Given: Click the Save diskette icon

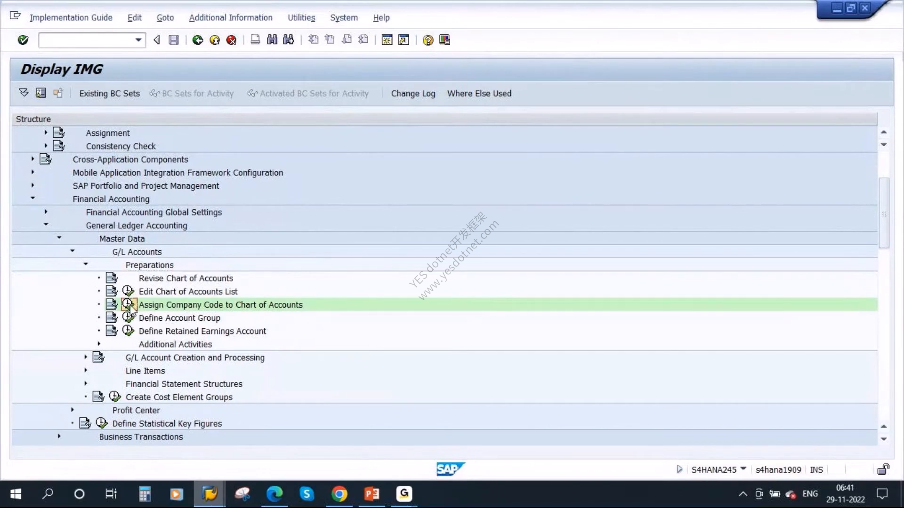Looking at the screenshot, I should pos(174,40).
